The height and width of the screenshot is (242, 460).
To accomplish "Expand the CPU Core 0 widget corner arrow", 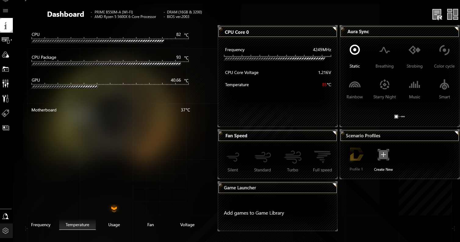I will tap(334, 29).
